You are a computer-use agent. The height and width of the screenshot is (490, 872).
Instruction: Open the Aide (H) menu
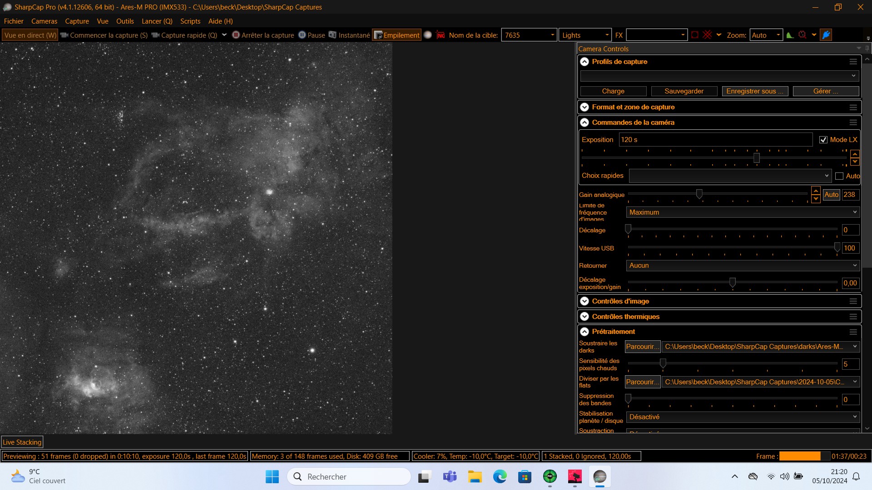tap(220, 21)
